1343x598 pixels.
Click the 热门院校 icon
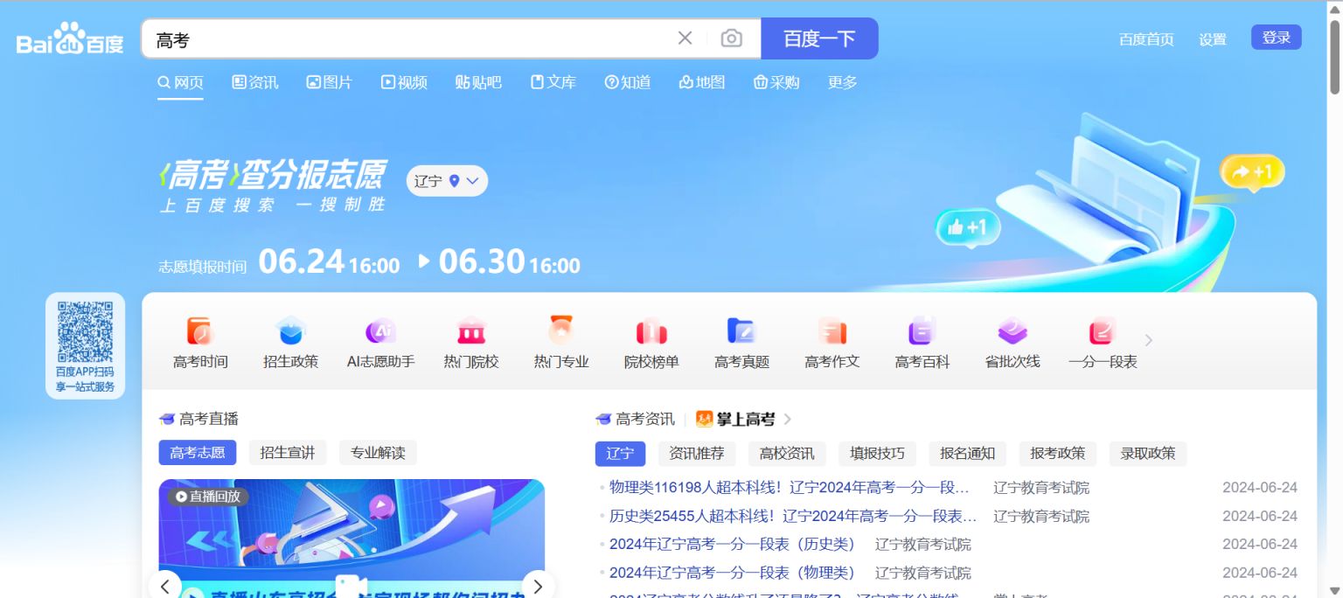471,343
